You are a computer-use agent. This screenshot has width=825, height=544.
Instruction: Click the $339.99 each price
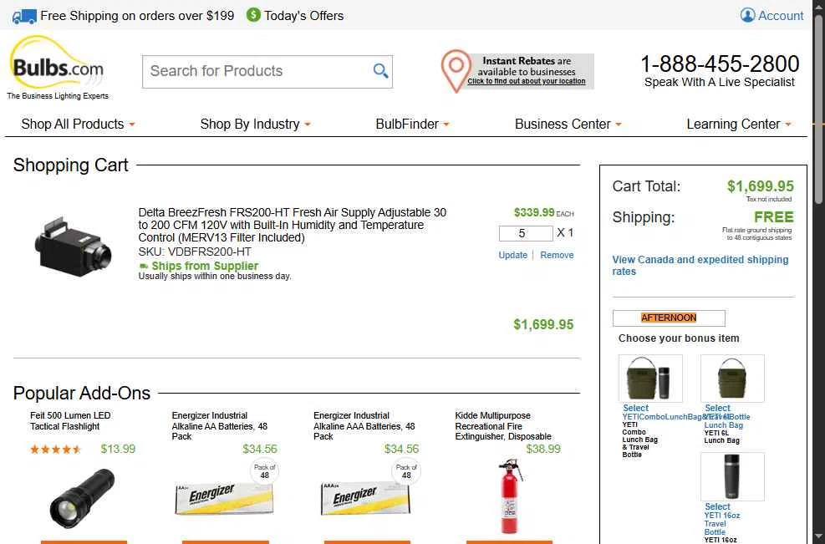(534, 212)
